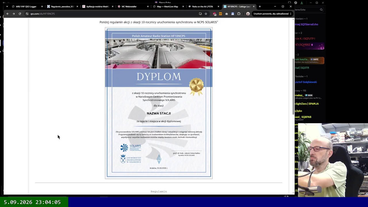Open the browser profile avatar
368x207 pixels.
[248, 14]
